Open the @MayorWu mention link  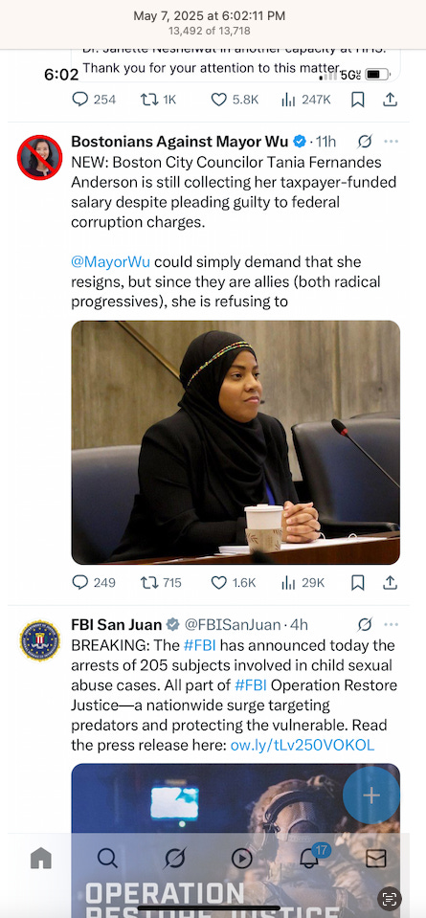click(111, 261)
